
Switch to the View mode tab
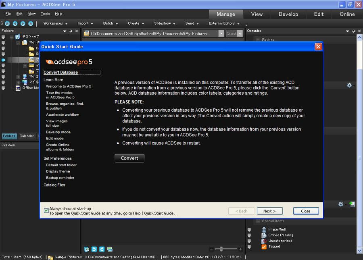tap(257, 14)
